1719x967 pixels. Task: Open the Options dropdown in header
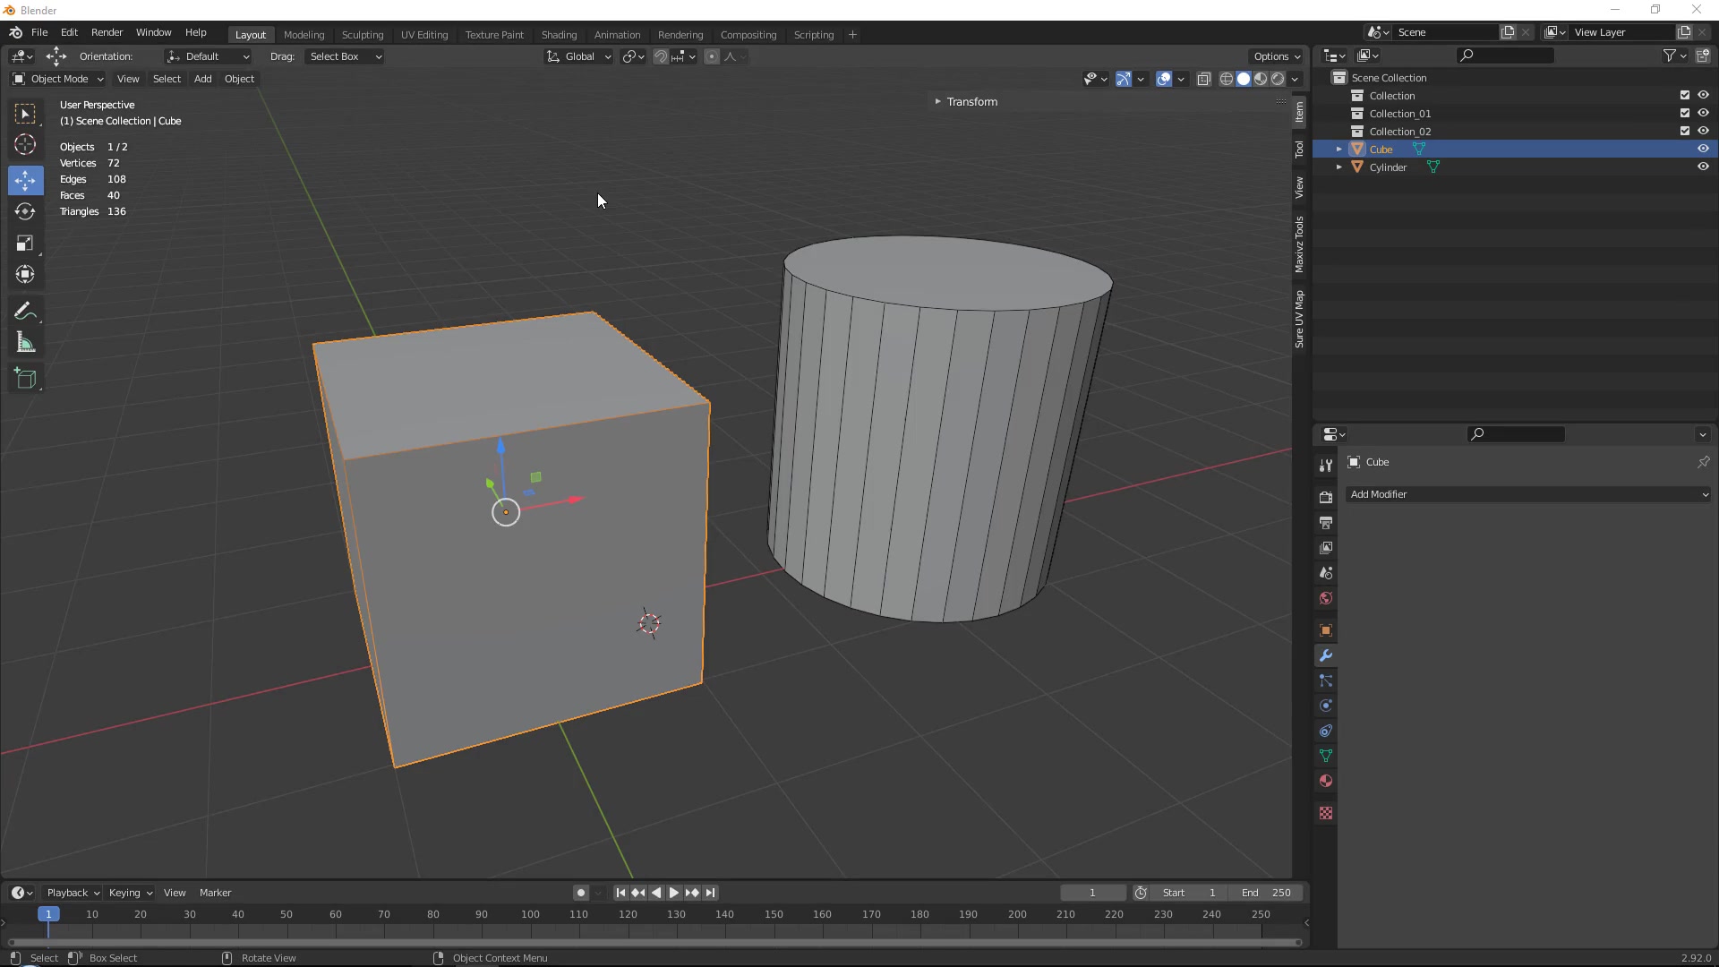[1277, 56]
